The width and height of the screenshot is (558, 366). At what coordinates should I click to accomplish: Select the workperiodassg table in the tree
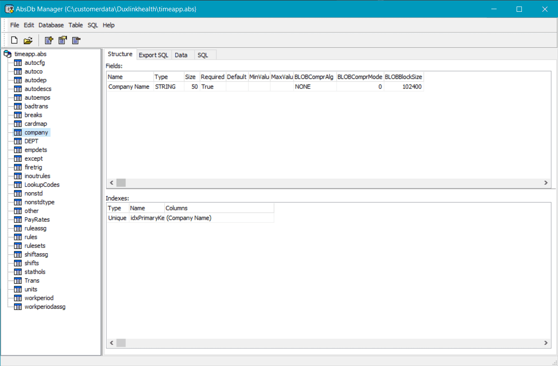(x=45, y=307)
